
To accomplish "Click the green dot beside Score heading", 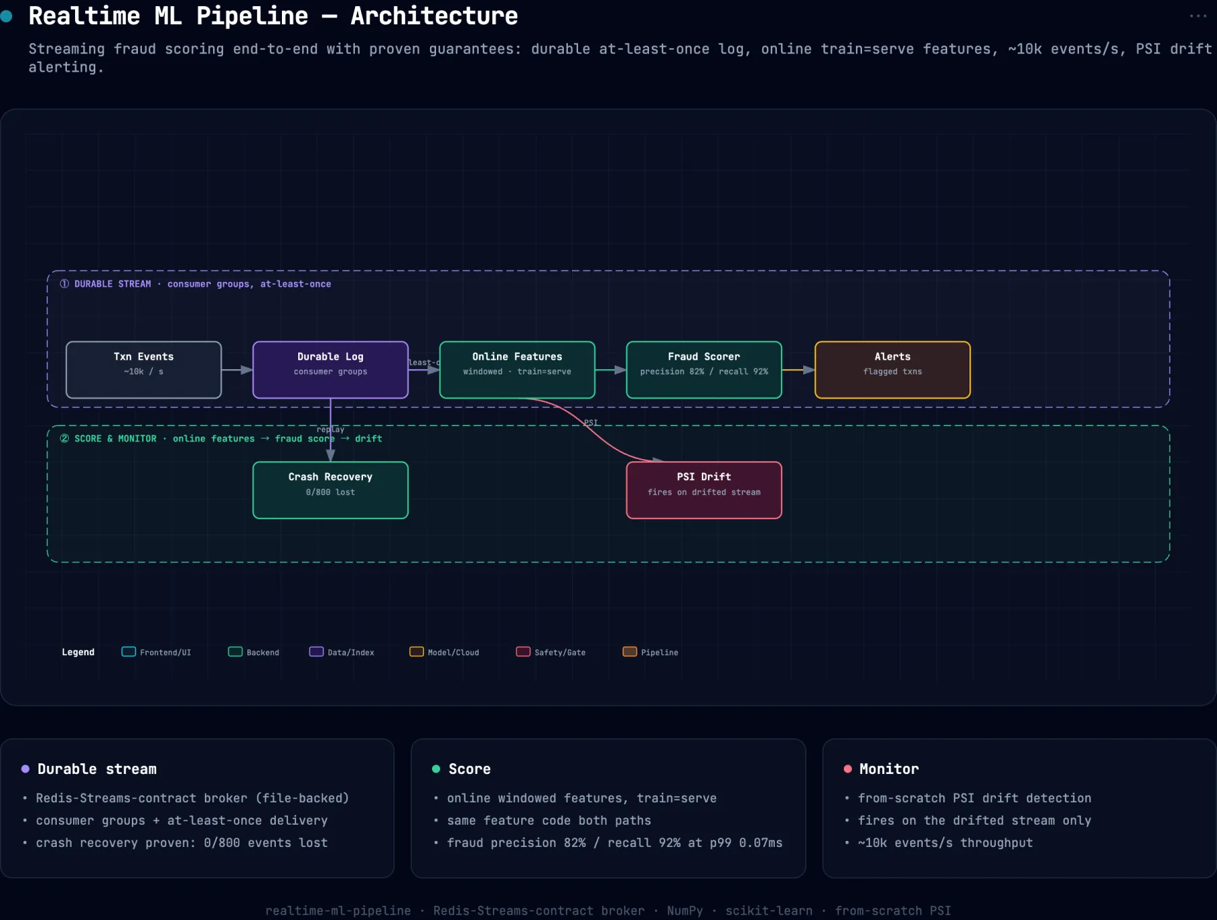I will coord(436,769).
